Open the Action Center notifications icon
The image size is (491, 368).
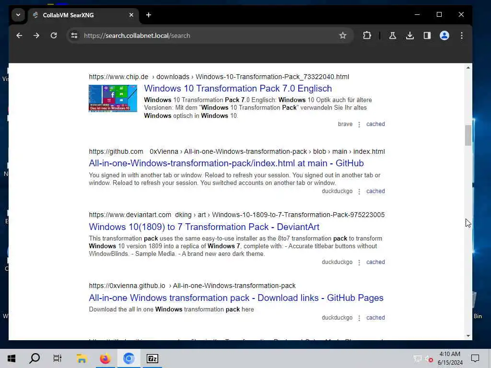click(475, 358)
